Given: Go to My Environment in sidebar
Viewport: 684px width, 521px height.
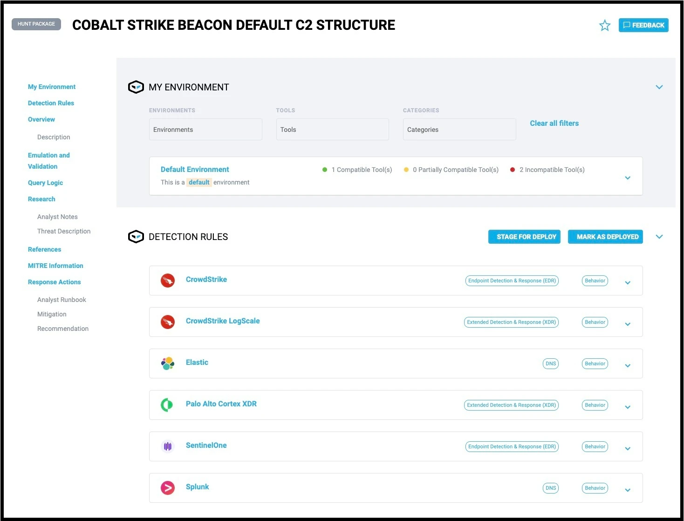Looking at the screenshot, I should tap(52, 87).
